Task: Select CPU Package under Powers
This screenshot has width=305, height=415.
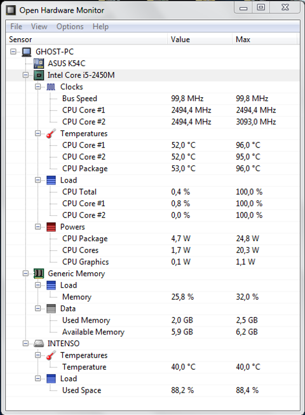Action: coord(152,239)
